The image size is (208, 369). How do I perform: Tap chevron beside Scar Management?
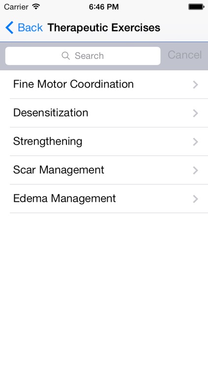pos(195,170)
